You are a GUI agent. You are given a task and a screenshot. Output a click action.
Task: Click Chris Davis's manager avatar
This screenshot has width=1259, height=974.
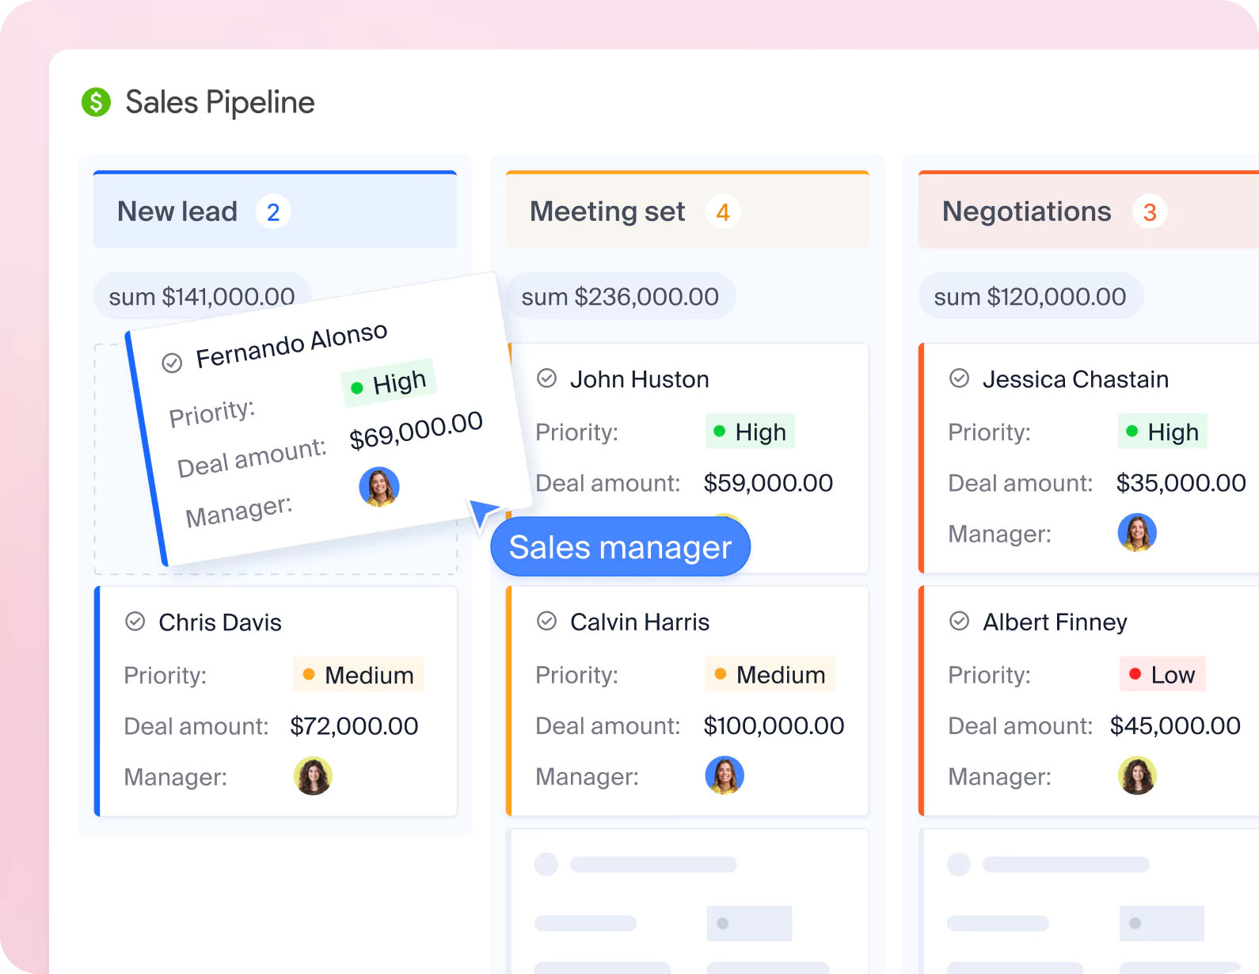click(314, 776)
